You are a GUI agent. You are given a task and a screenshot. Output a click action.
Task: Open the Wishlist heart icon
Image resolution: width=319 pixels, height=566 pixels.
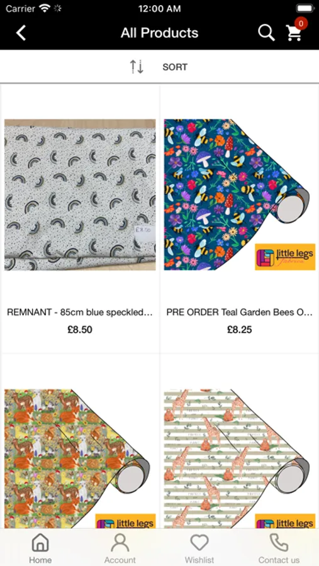click(x=199, y=543)
